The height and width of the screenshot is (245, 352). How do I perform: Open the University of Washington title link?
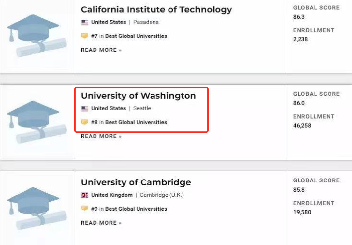click(x=138, y=96)
